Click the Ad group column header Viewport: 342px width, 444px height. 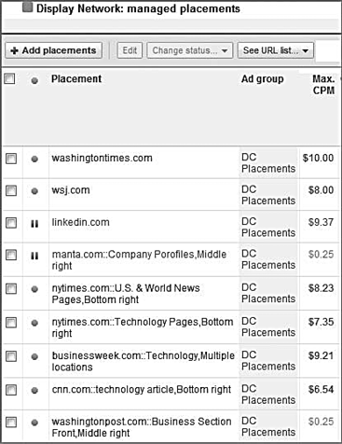pyautogui.click(x=263, y=79)
